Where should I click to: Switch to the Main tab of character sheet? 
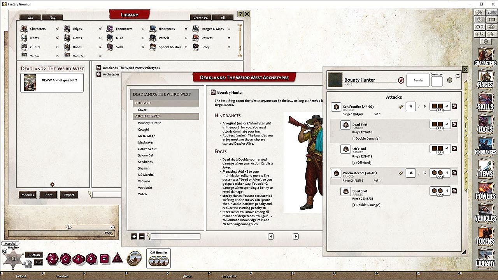click(465, 91)
